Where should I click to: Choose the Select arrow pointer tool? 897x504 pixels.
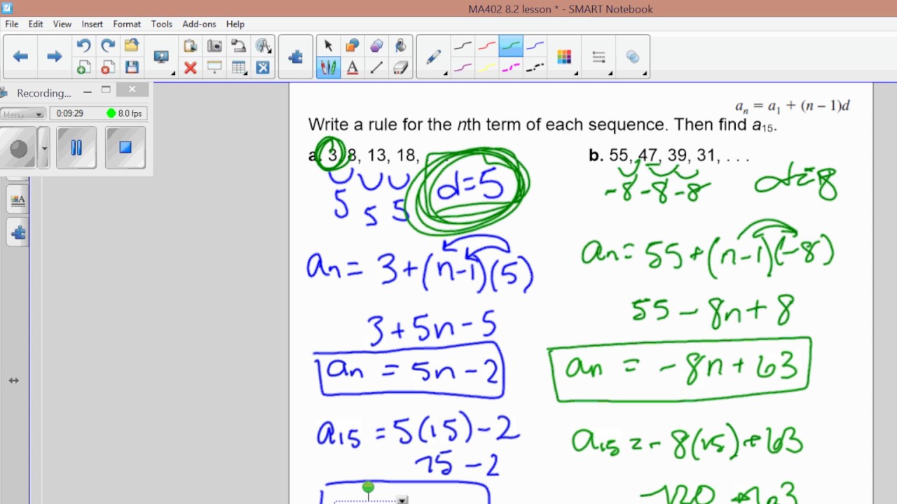coord(328,45)
